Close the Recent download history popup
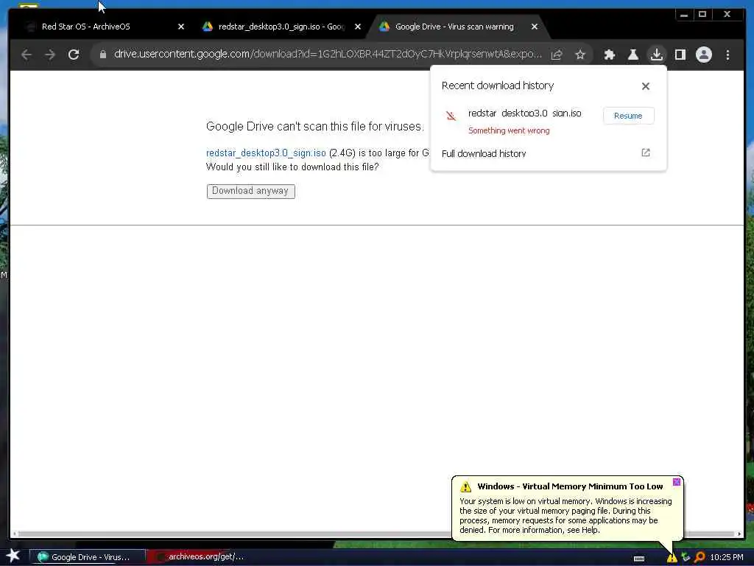The width and height of the screenshot is (754, 566). coord(646,86)
